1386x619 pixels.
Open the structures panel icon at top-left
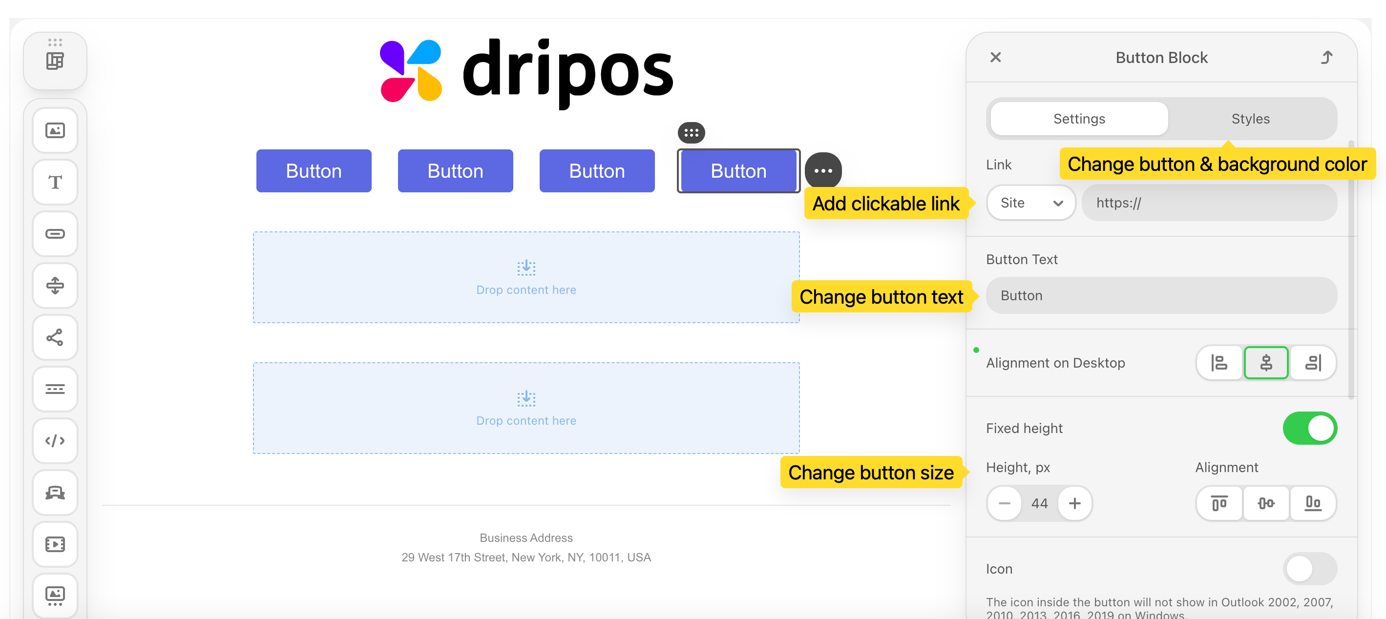click(x=55, y=61)
